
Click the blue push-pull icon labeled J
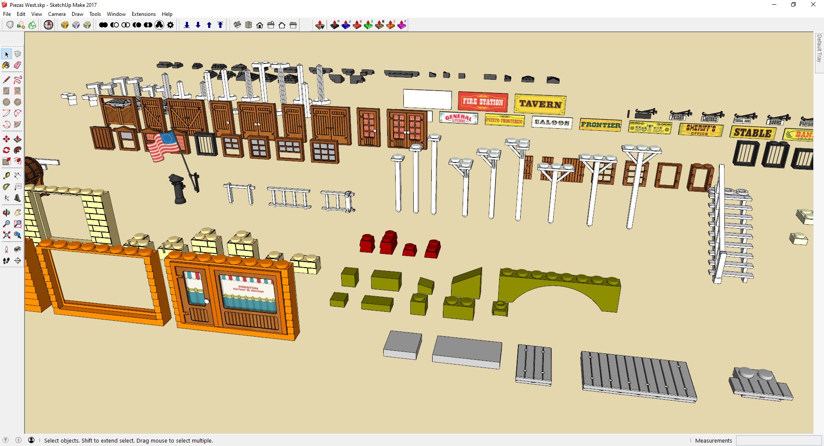346,25
